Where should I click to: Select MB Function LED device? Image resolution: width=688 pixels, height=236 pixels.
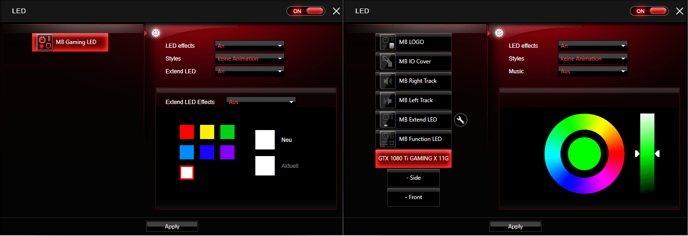point(413,139)
